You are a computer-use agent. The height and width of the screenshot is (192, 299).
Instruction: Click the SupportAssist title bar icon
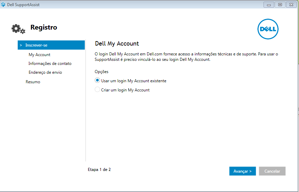[3, 4]
